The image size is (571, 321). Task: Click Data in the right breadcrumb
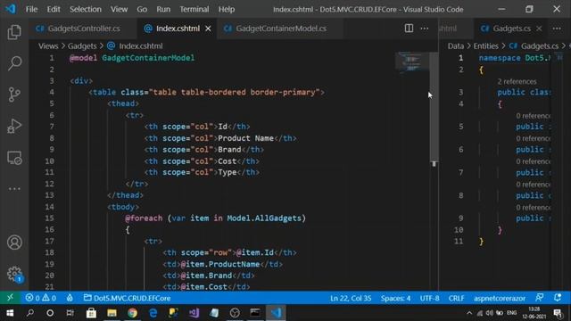click(x=456, y=45)
